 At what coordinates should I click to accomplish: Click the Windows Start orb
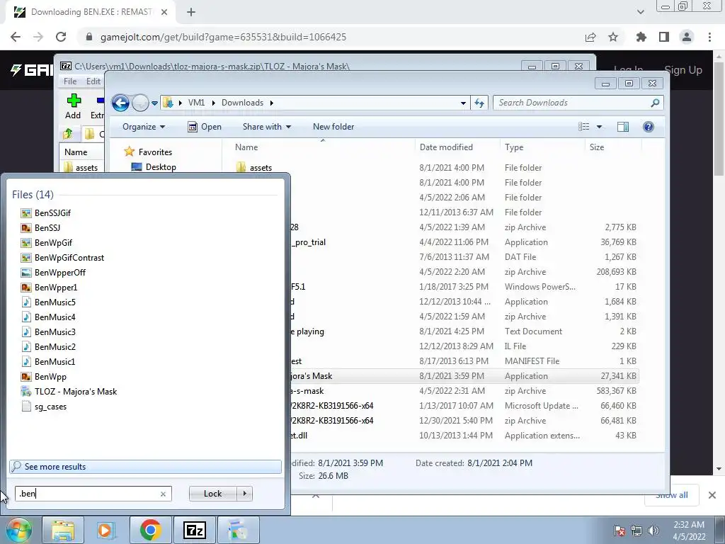18,531
